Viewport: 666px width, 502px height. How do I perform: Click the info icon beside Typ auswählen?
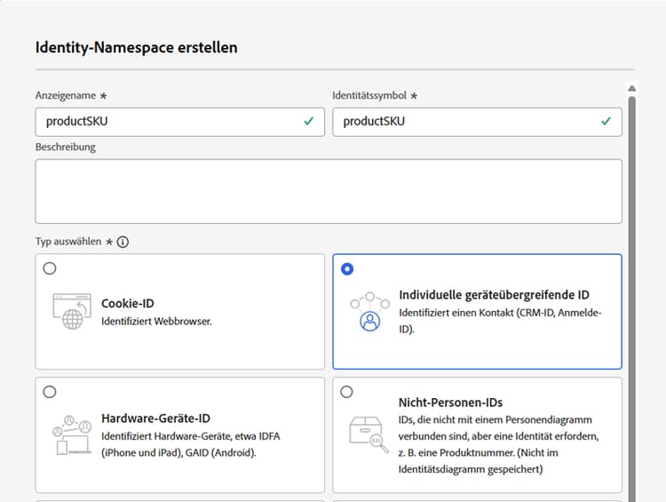tap(123, 242)
